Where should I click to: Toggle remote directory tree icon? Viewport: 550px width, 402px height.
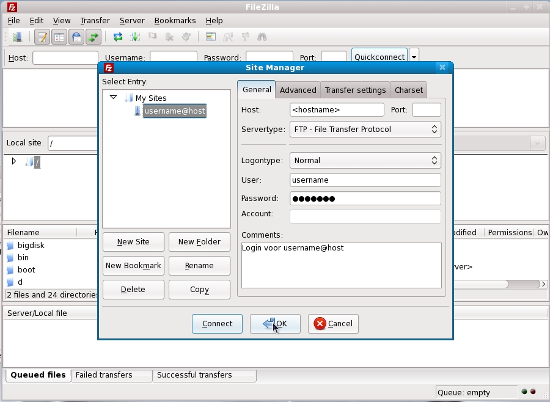76,37
